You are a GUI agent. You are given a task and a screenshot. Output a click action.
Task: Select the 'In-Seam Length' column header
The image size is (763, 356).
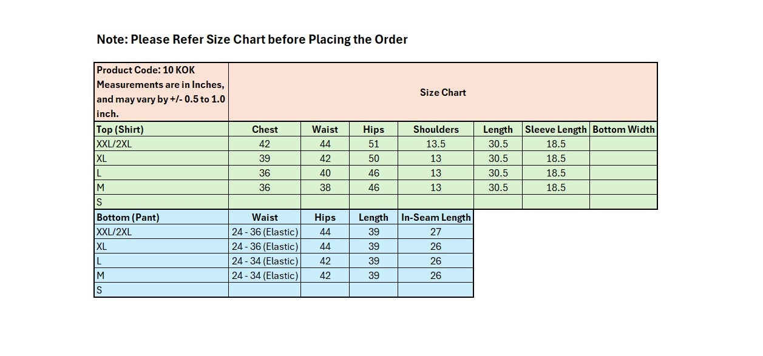436,217
